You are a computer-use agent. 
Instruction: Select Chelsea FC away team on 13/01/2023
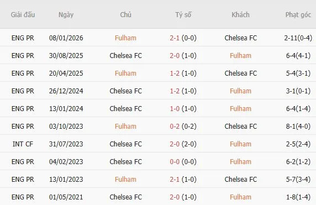click(241, 180)
